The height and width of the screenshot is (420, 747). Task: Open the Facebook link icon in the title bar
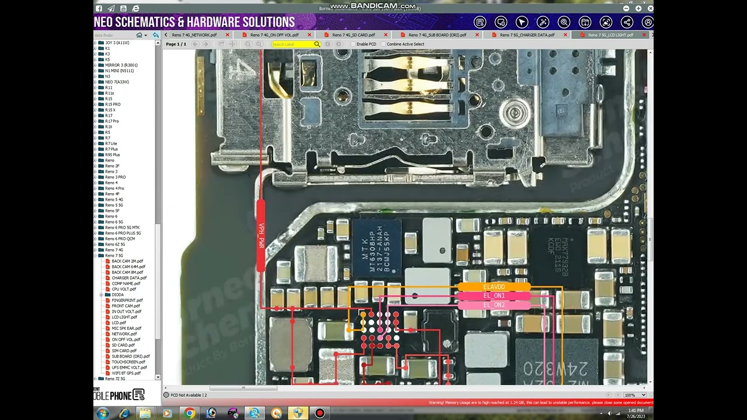99,9
